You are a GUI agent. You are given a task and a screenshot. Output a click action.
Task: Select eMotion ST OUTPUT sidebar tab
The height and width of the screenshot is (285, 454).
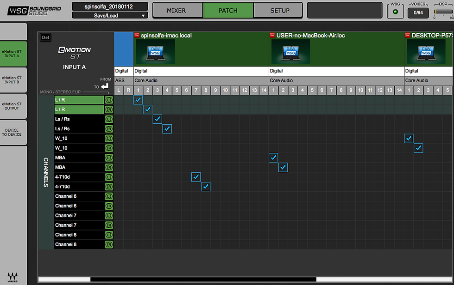(x=13, y=106)
